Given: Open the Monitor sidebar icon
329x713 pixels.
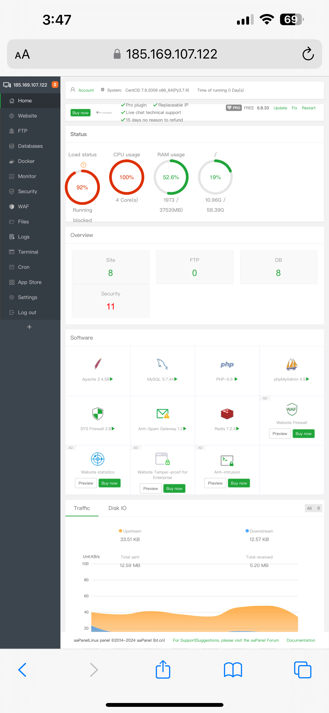Looking at the screenshot, I should pyautogui.click(x=12, y=176).
